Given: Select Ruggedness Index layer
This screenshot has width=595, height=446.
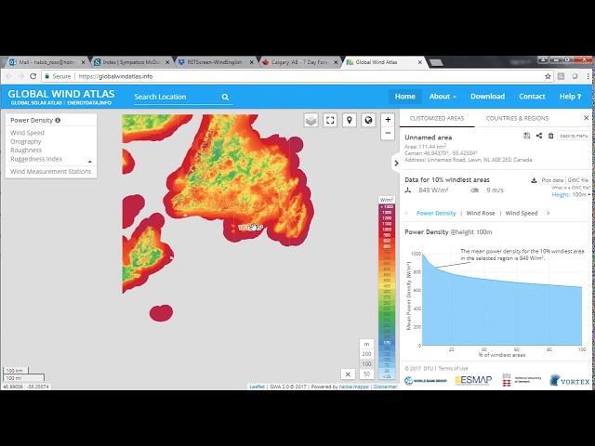Looking at the screenshot, I should point(36,159).
